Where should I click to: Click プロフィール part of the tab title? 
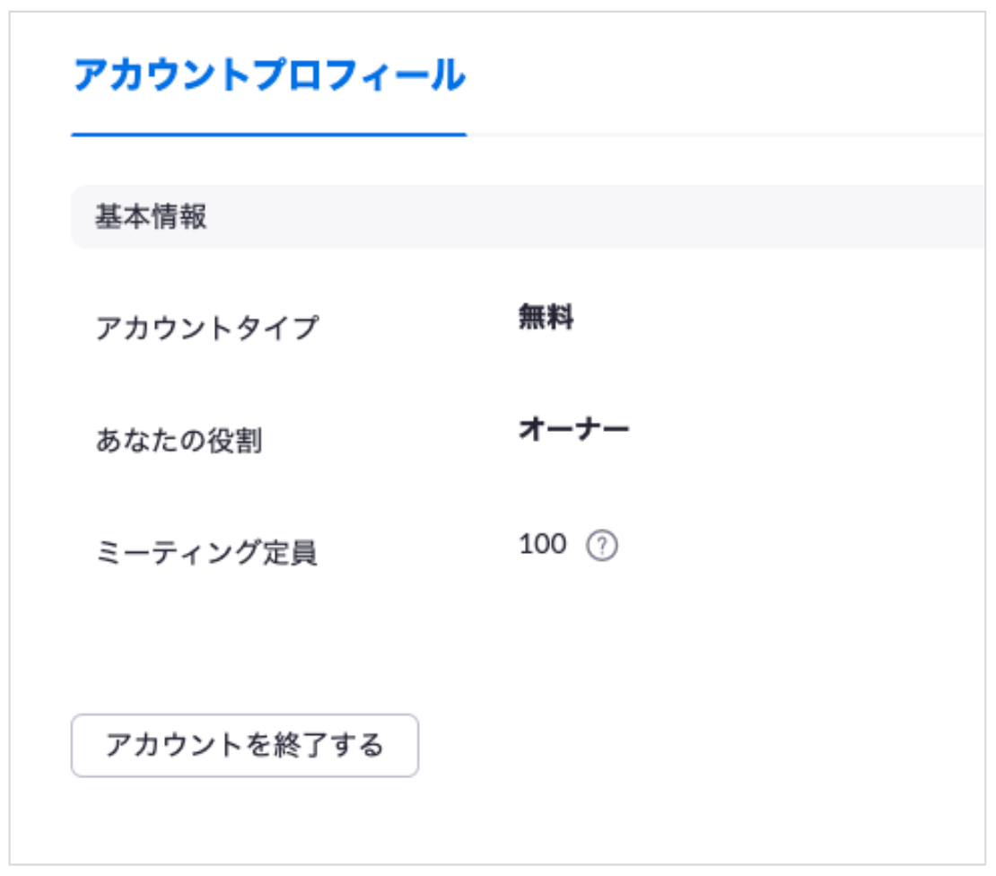pyautogui.click(x=360, y=75)
